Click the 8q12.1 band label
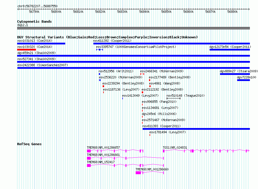Image resolution: width=258 pixels, height=189 pixels. point(23,25)
